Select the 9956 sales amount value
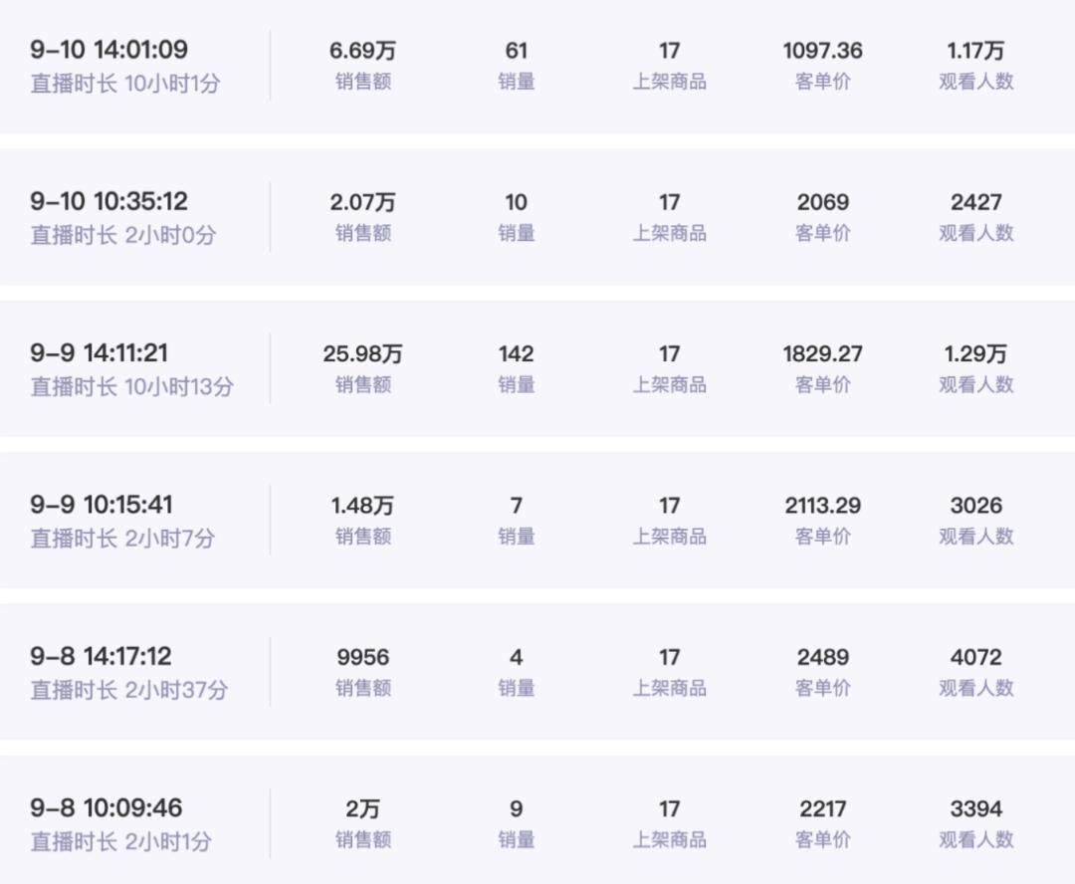 [362, 658]
